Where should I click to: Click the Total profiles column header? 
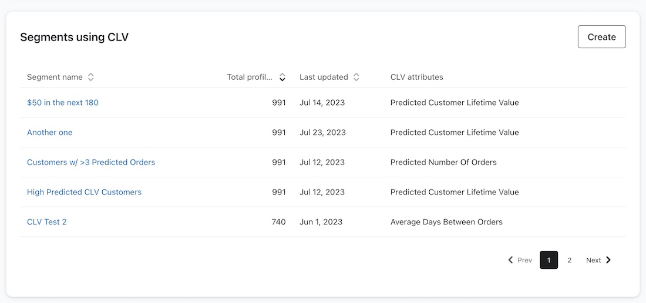250,77
